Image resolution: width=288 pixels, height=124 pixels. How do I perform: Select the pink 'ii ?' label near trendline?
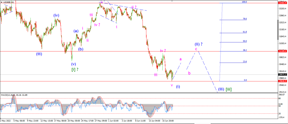tap(134, 7)
